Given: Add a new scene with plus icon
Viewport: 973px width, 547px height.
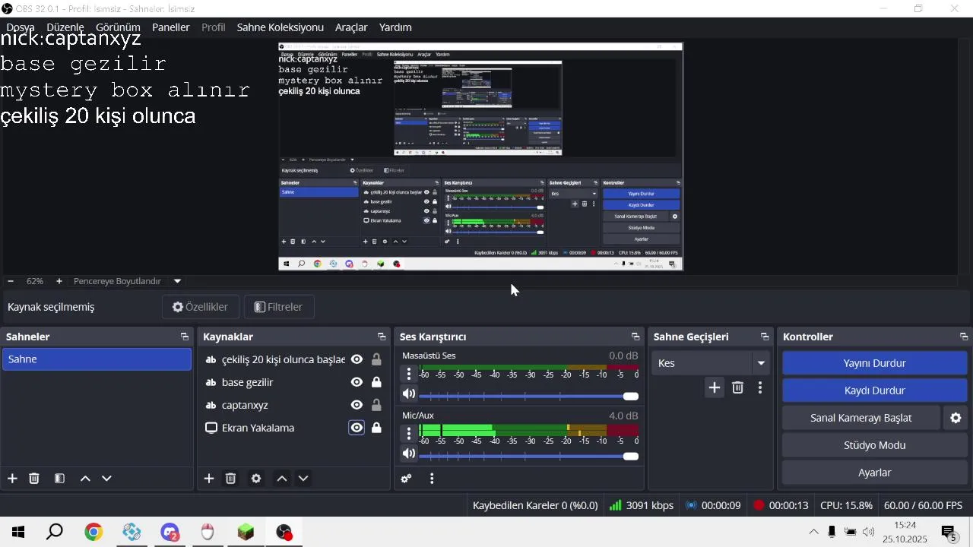Looking at the screenshot, I should (12, 479).
